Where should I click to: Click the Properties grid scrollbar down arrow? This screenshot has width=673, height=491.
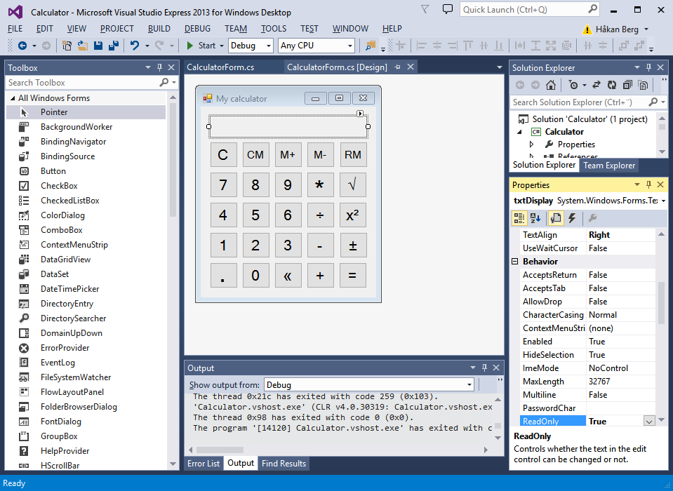tap(661, 420)
